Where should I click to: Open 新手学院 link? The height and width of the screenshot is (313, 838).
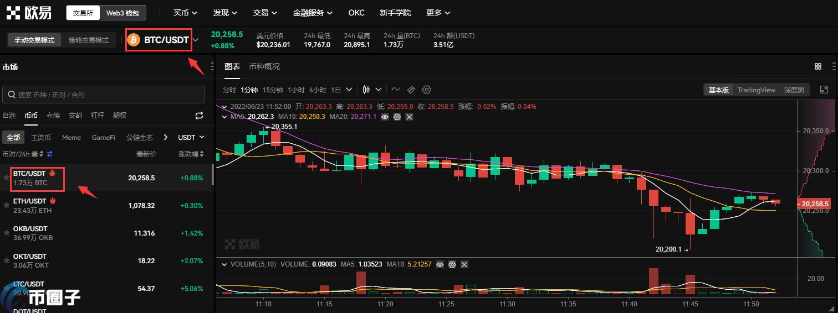click(x=395, y=13)
